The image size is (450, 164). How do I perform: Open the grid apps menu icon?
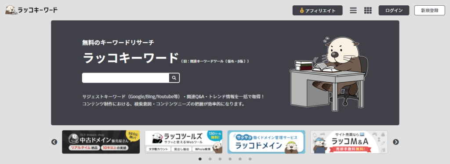coord(368,11)
